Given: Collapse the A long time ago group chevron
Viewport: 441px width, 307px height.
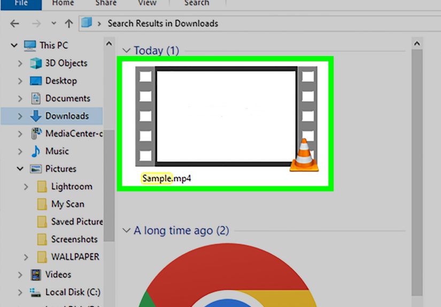Looking at the screenshot, I should pyautogui.click(x=127, y=231).
